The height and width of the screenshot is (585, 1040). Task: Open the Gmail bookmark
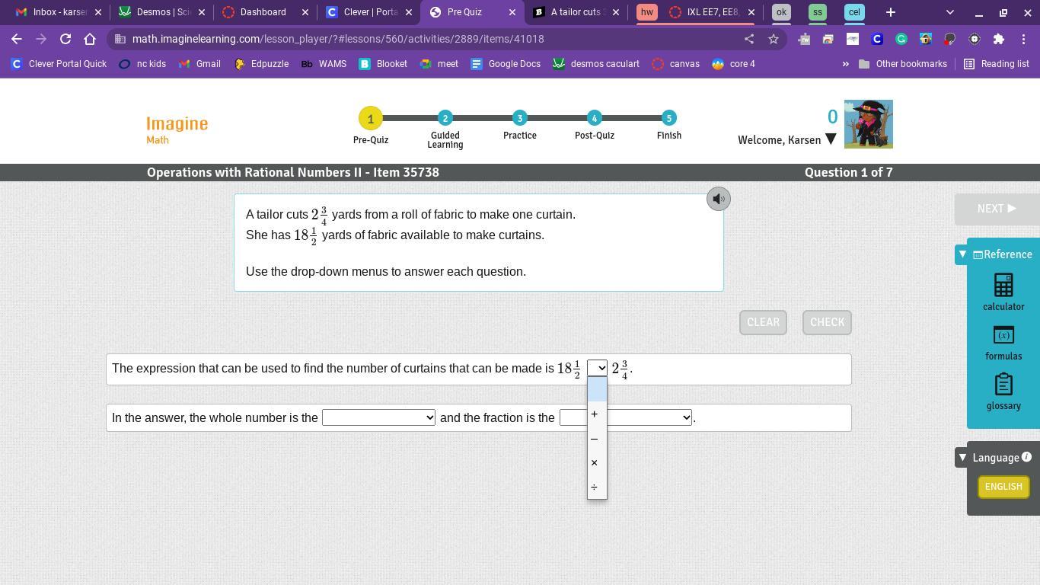pyautogui.click(x=199, y=64)
